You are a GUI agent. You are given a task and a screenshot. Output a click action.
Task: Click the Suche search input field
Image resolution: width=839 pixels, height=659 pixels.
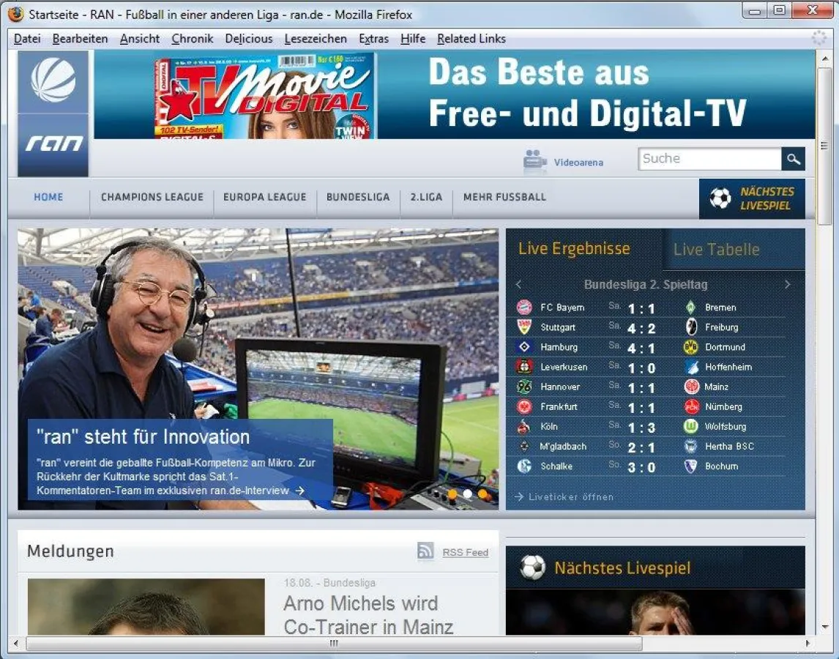pyautogui.click(x=709, y=159)
